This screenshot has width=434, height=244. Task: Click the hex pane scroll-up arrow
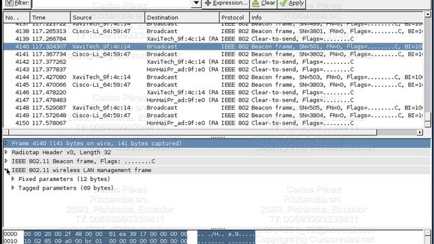(428, 233)
